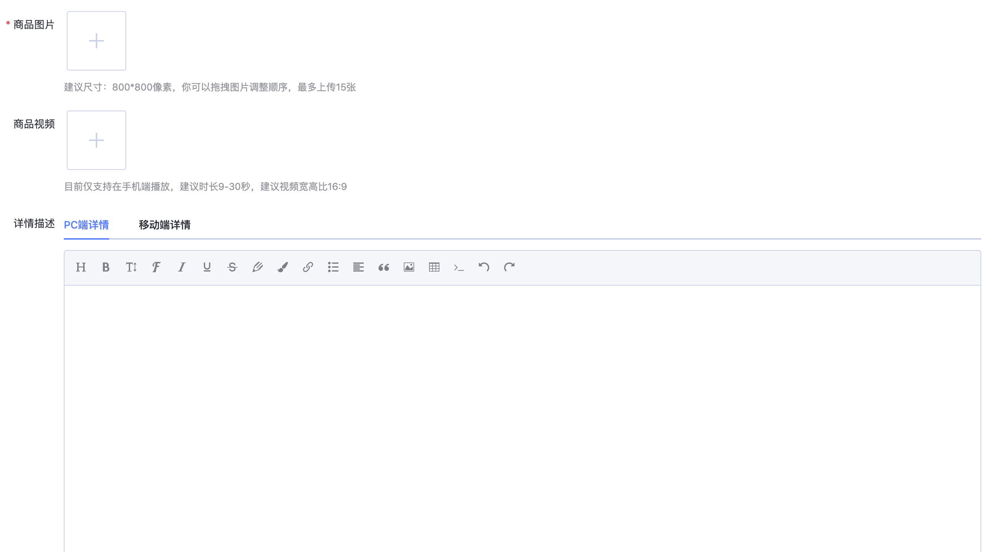The height and width of the screenshot is (552, 982).
Task: Insert an image into the description
Action: coord(409,267)
